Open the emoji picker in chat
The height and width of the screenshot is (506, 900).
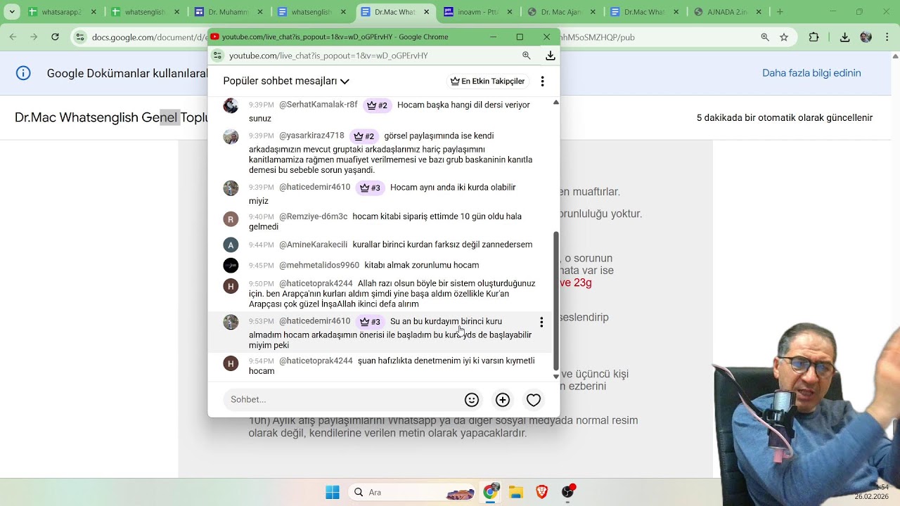click(472, 400)
